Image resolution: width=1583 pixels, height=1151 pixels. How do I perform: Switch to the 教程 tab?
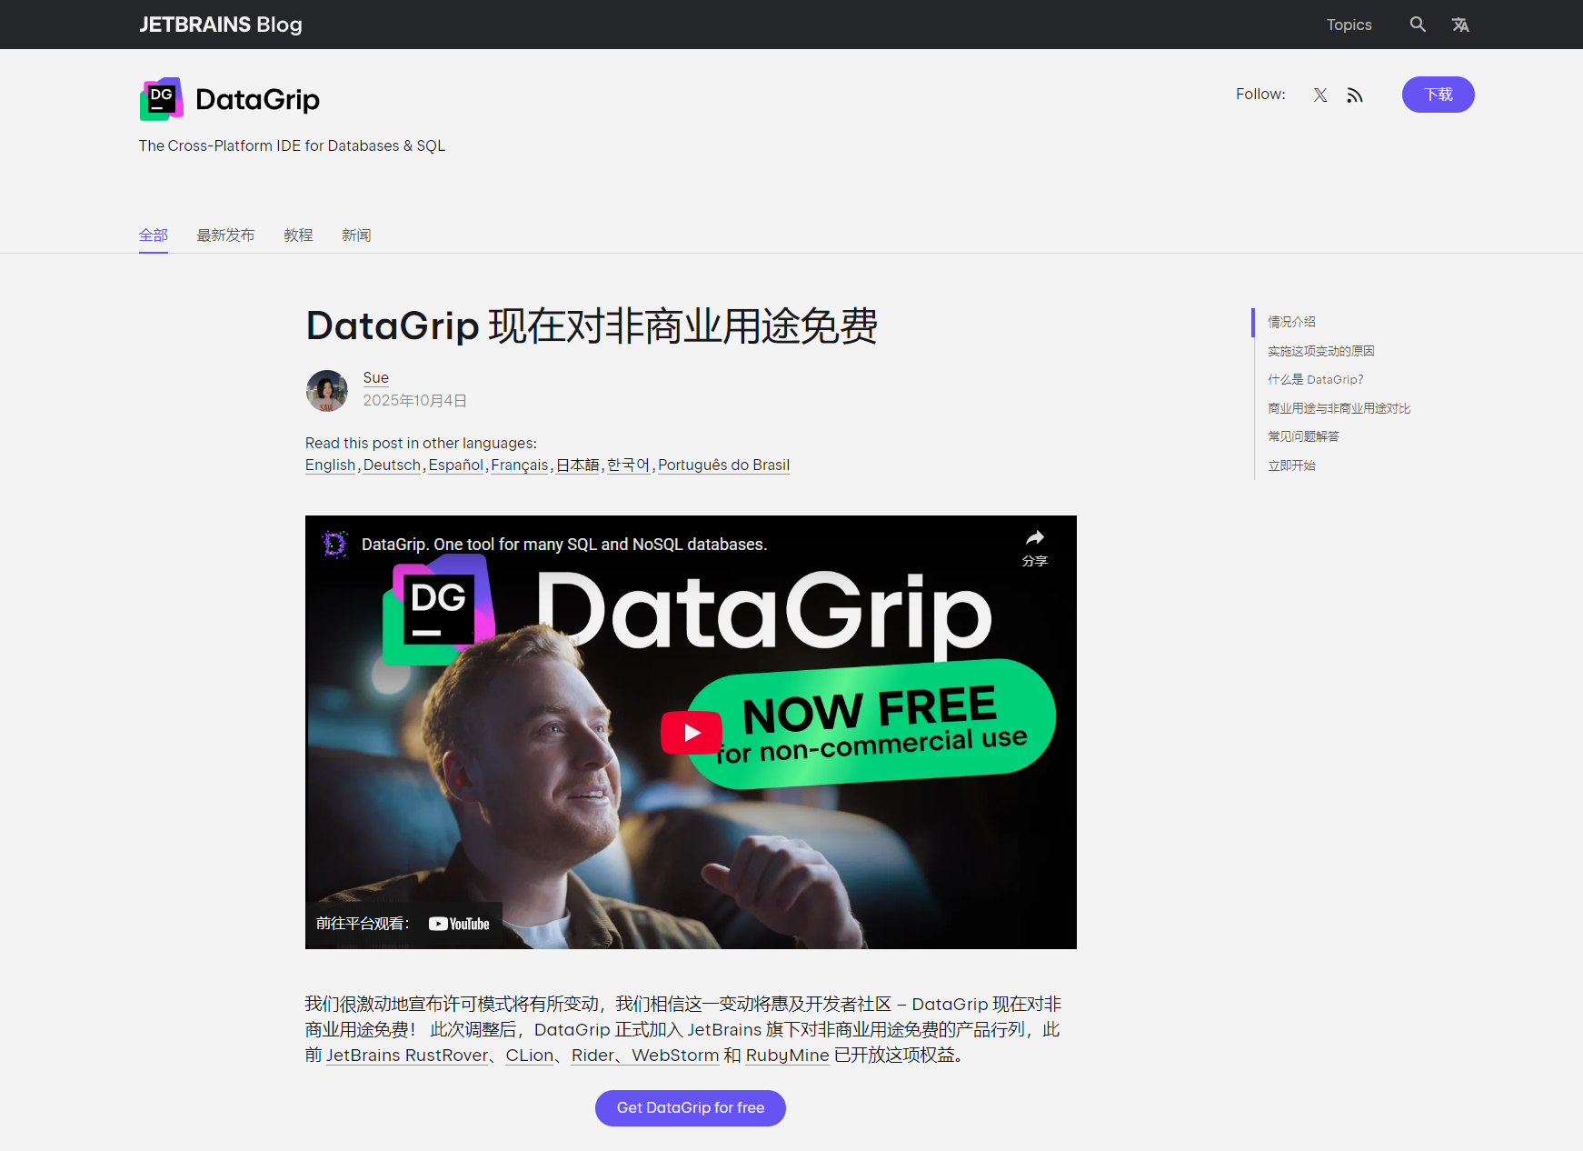click(x=298, y=235)
